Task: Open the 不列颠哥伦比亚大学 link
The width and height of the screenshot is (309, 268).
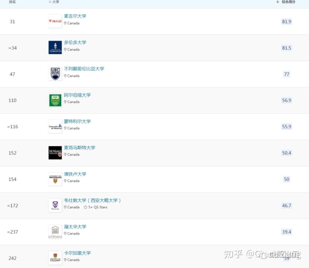Action: tap(84, 68)
